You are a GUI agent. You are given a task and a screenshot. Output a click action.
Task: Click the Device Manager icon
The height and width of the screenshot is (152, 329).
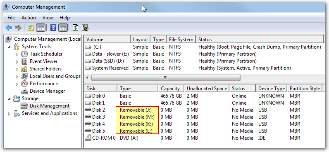coord(24,91)
